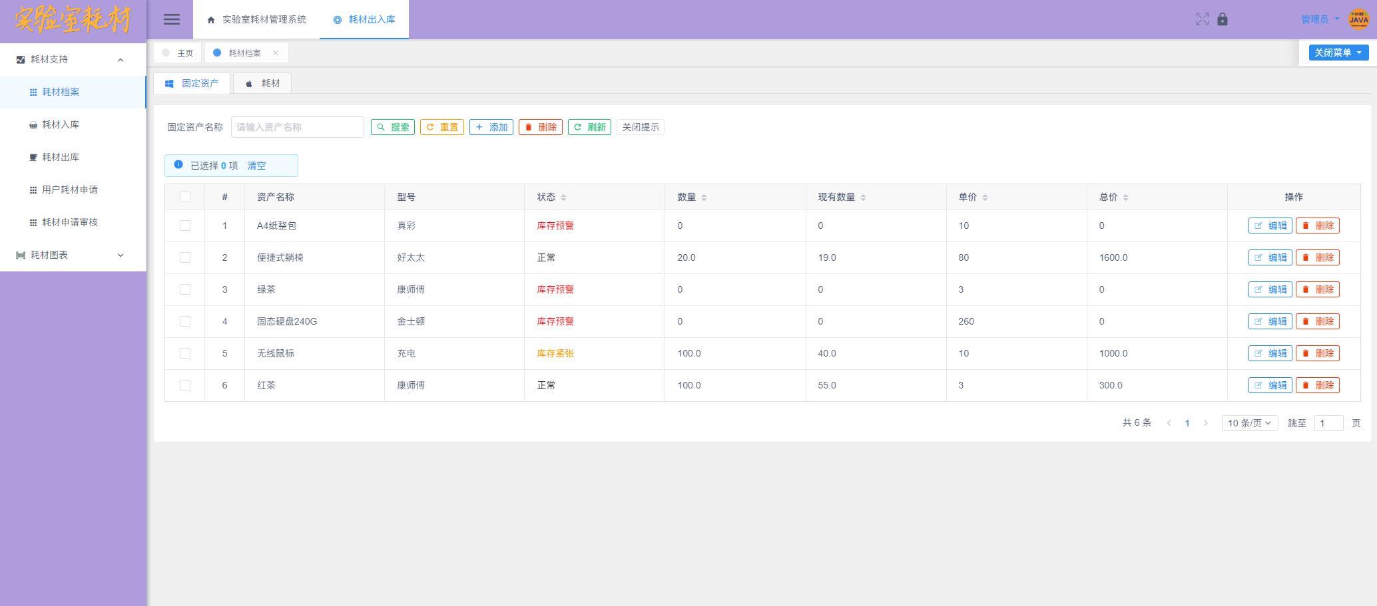Open the 关闭菜单 dropdown
Image resolution: width=1377 pixels, height=606 pixels.
click(x=1338, y=53)
